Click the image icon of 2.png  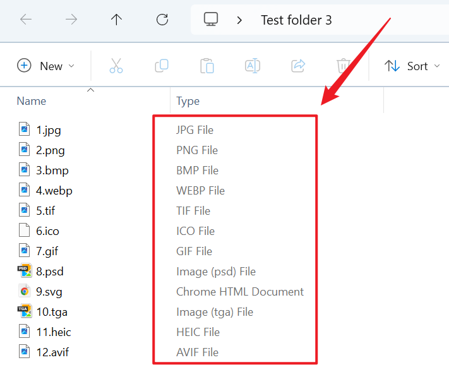[x=25, y=149]
